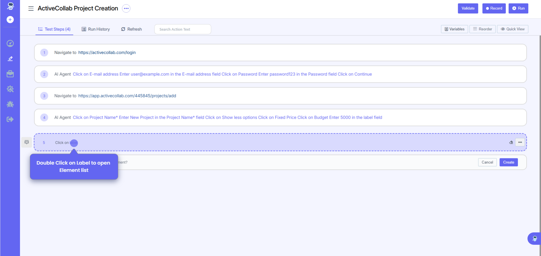The height and width of the screenshot is (256, 541).
Task: Click the logout arrow icon in sidebar
Action: [x=10, y=119]
